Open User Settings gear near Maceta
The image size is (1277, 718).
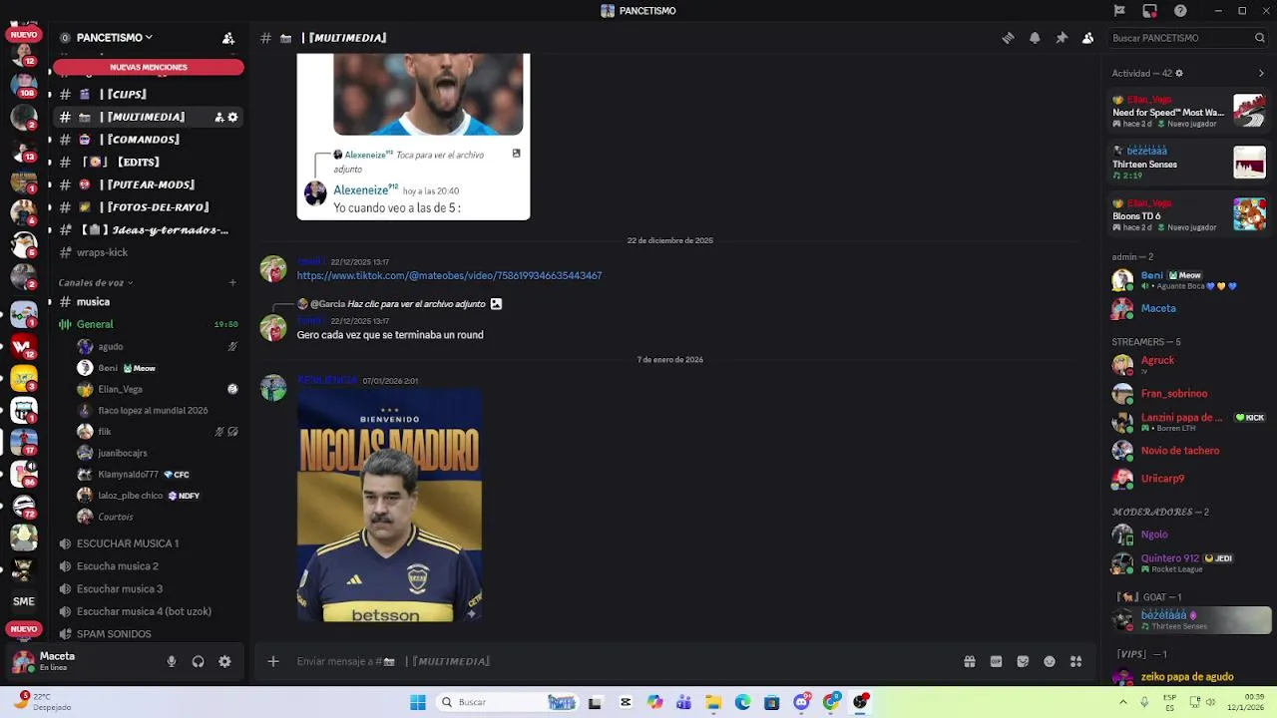224,661
